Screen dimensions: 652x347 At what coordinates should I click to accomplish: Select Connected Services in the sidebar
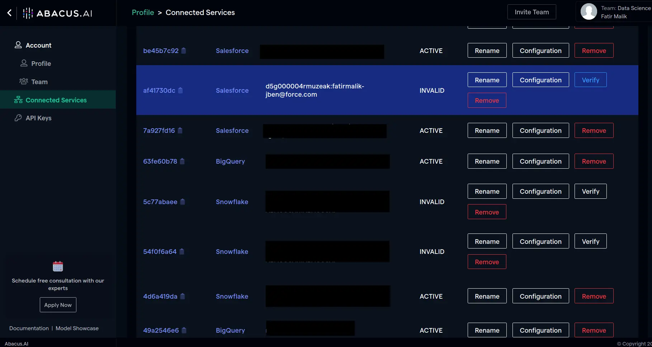pos(58,100)
